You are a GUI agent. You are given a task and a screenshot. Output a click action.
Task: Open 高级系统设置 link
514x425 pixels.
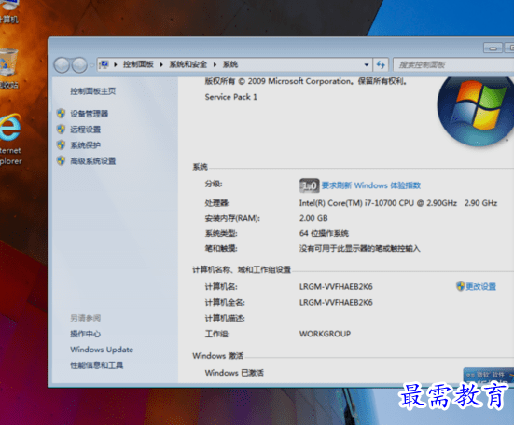point(92,160)
